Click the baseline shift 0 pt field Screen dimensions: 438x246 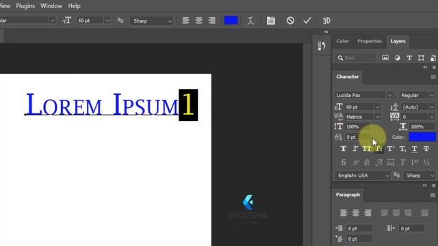tap(358, 137)
